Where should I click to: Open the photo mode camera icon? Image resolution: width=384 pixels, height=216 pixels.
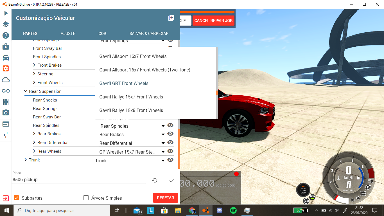pyautogui.click(x=6, y=113)
